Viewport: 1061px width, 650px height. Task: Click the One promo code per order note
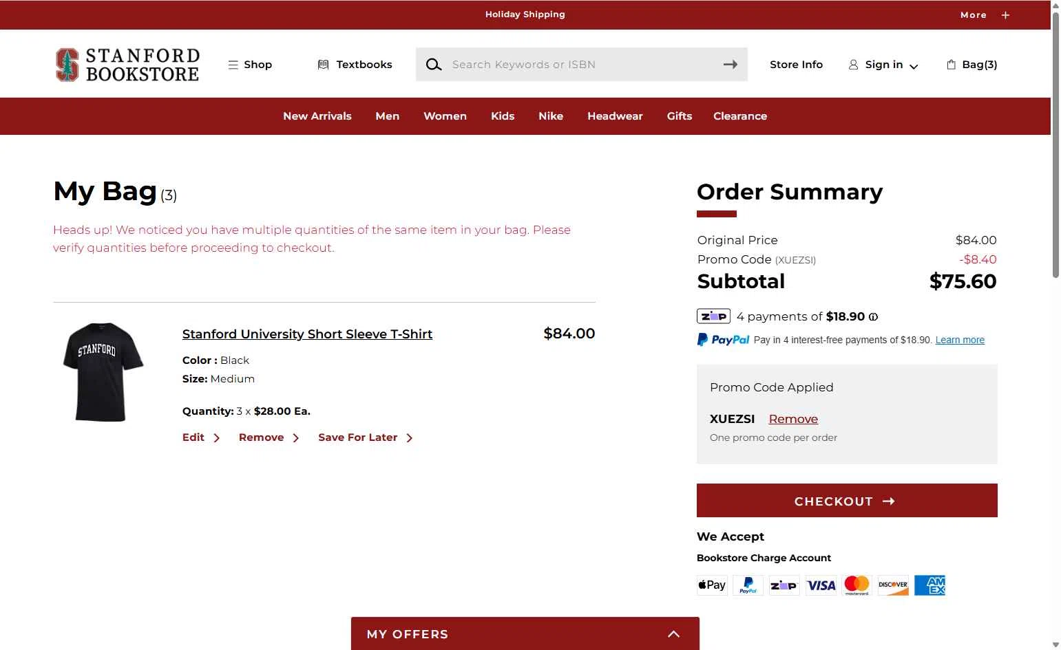(773, 437)
